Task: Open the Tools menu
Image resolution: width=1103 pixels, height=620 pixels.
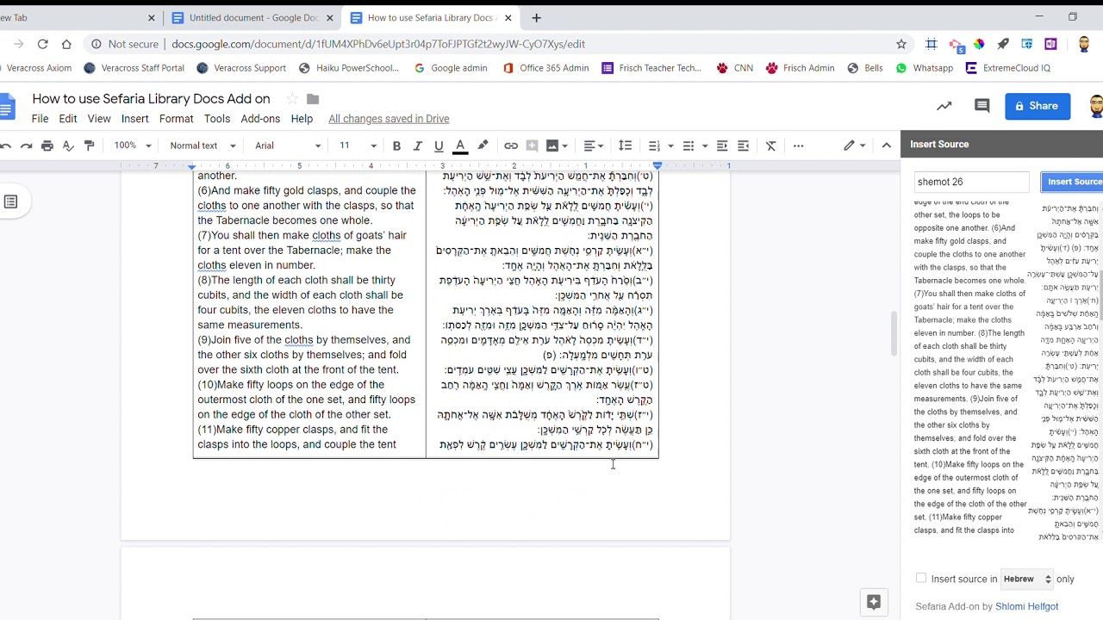Action: (x=216, y=119)
